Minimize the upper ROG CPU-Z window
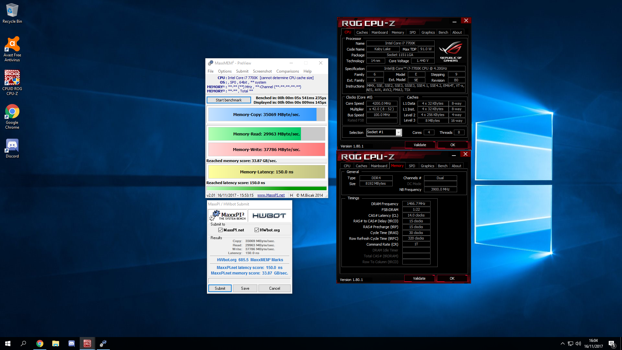Image resolution: width=622 pixels, height=350 pixels. point(455,21)
